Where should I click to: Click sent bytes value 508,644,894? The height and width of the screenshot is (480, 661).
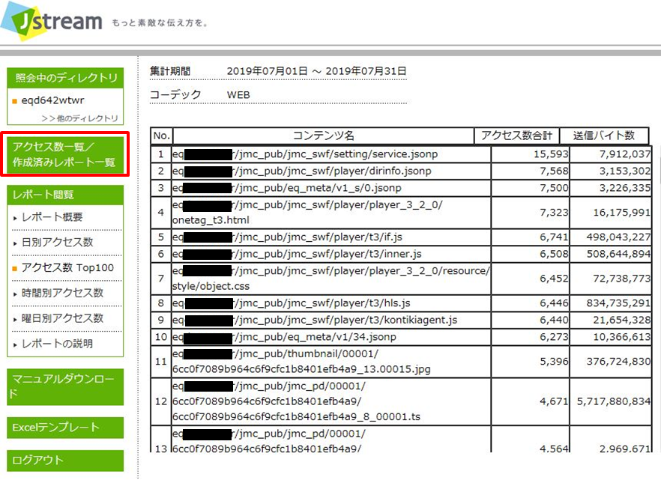pyautogui.click(x=618, y=254)
